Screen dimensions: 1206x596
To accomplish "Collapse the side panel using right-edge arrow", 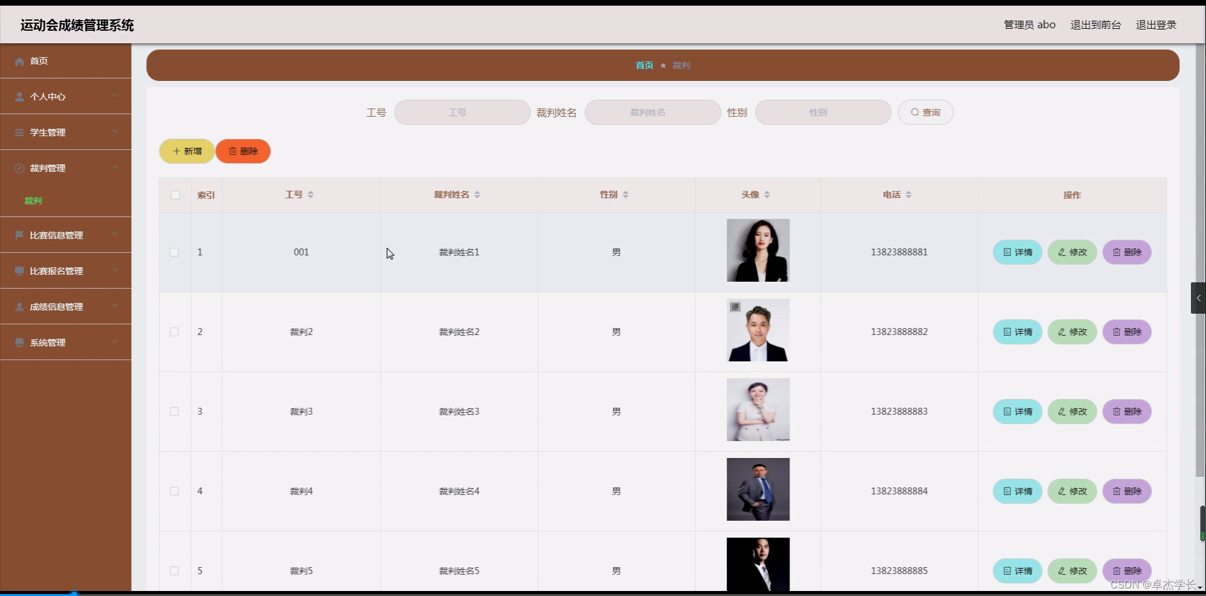I will pos(1198,298).
